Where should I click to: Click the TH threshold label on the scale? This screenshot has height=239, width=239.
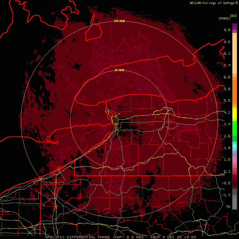pyautogui.click(x=228, y=207)
